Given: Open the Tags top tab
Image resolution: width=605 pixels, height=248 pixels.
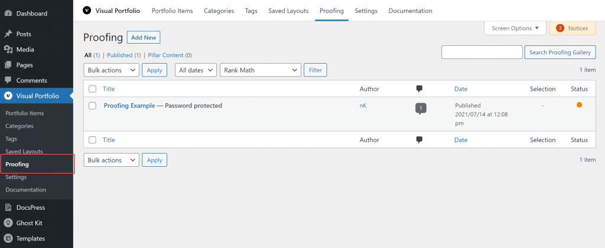Looking at the screenshot, I should point(251,11).
